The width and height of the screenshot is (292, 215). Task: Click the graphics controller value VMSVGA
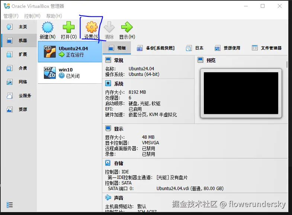pyautogui.click(x=151, y=143)
